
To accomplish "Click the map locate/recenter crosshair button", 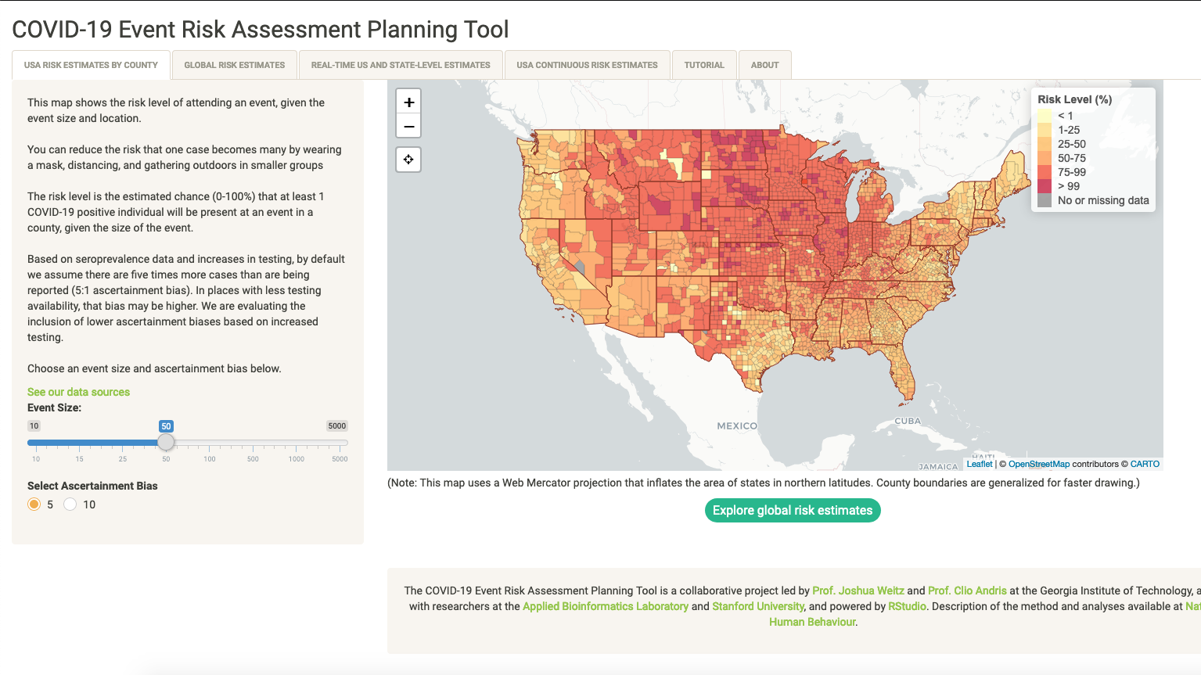I will point(408,160).
